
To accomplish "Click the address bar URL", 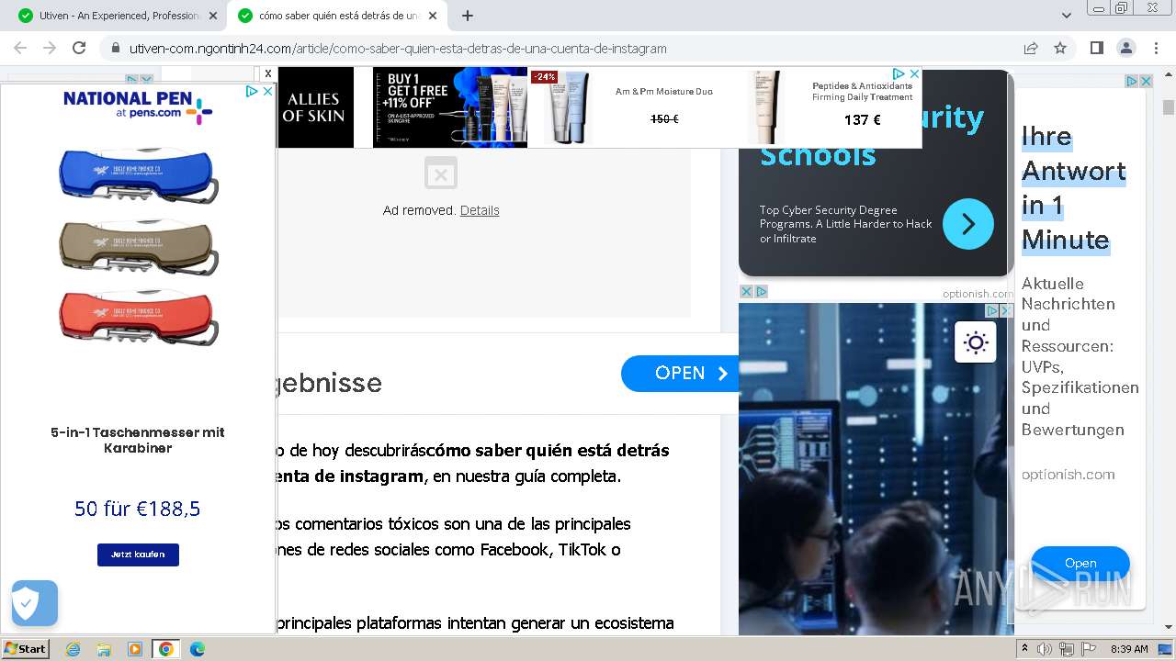I will click(398, 49).
